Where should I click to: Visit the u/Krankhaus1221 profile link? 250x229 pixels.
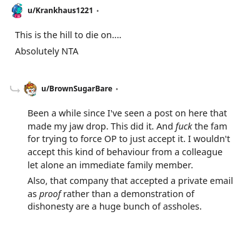point(60,10)
